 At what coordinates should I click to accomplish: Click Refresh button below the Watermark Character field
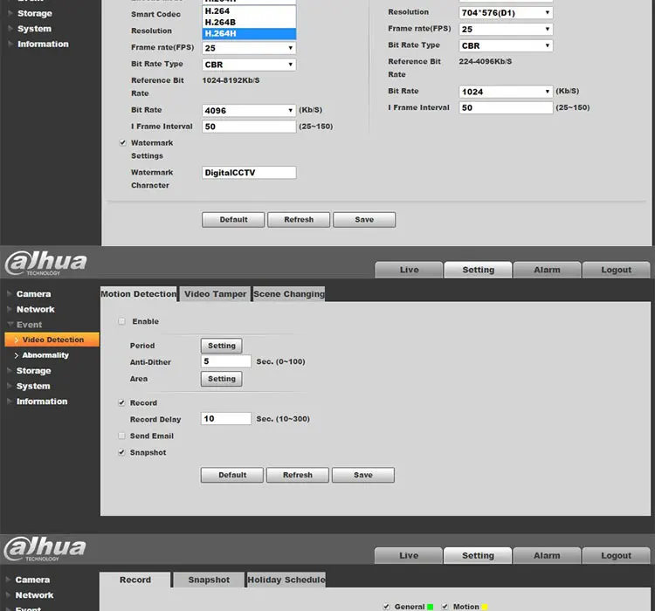(x=299, y=220)
